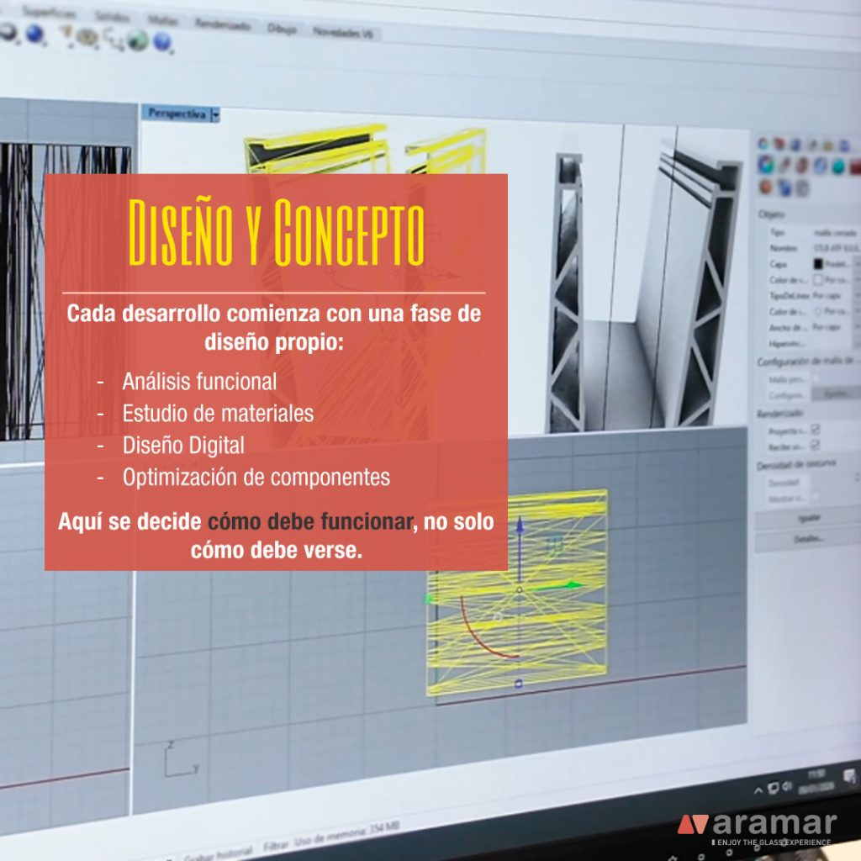
Task: Click the small orange triangle toolbar icon
Action: 66,33
